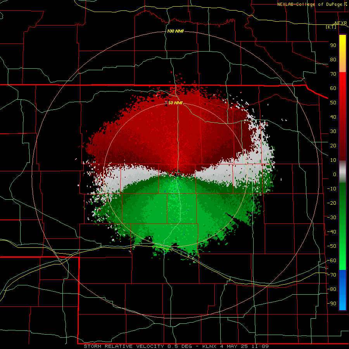Select the blue segment of the velocity color bar
Screen dimensions: 349x349
pyautogui.click(x=342, y=290)
